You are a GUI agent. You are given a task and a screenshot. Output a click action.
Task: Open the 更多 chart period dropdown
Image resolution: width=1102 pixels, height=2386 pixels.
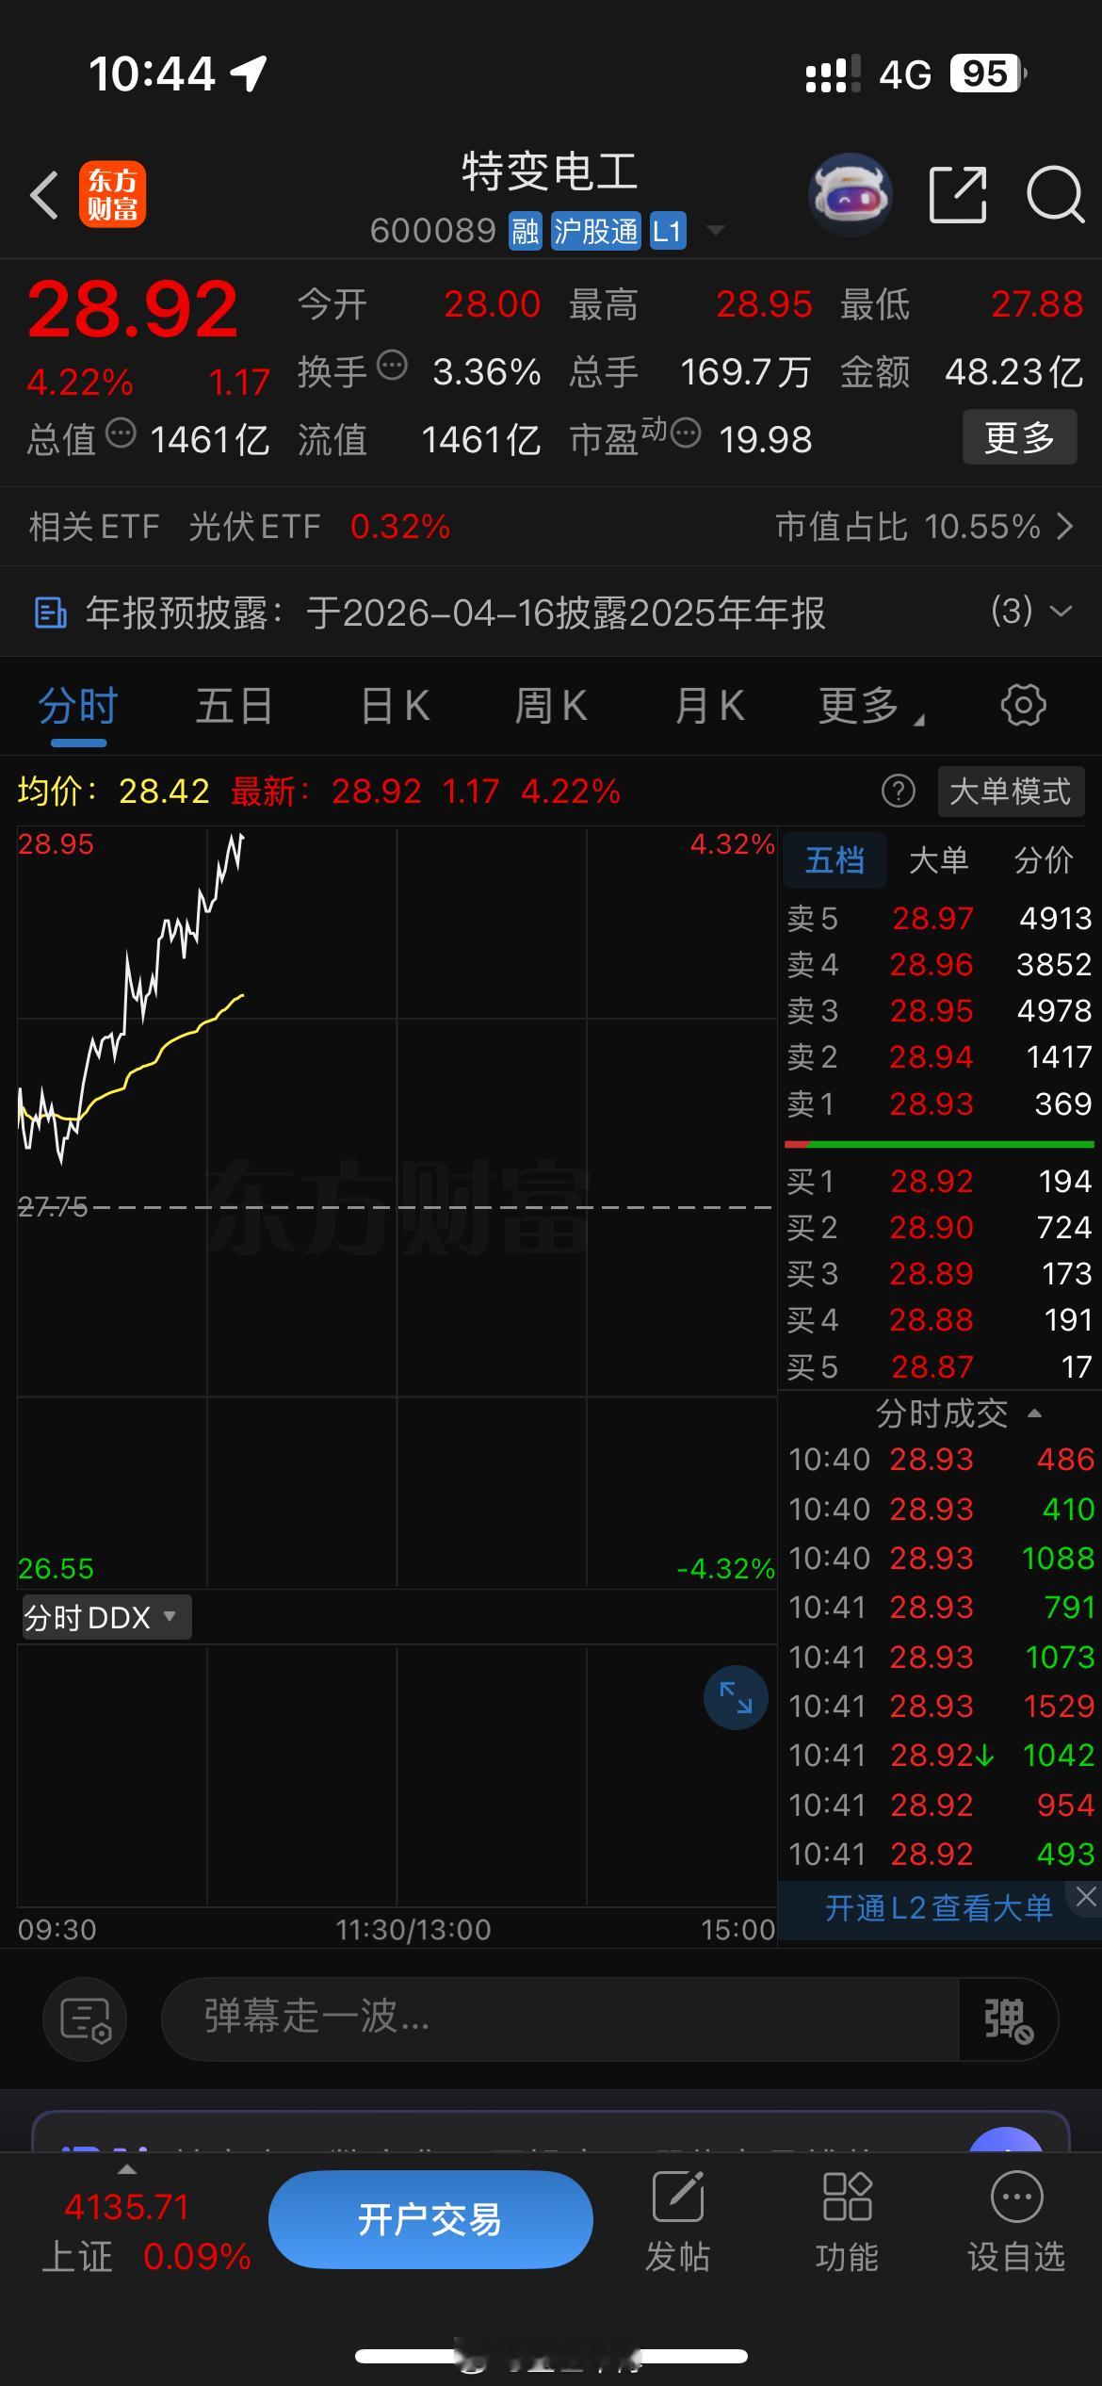871,706
